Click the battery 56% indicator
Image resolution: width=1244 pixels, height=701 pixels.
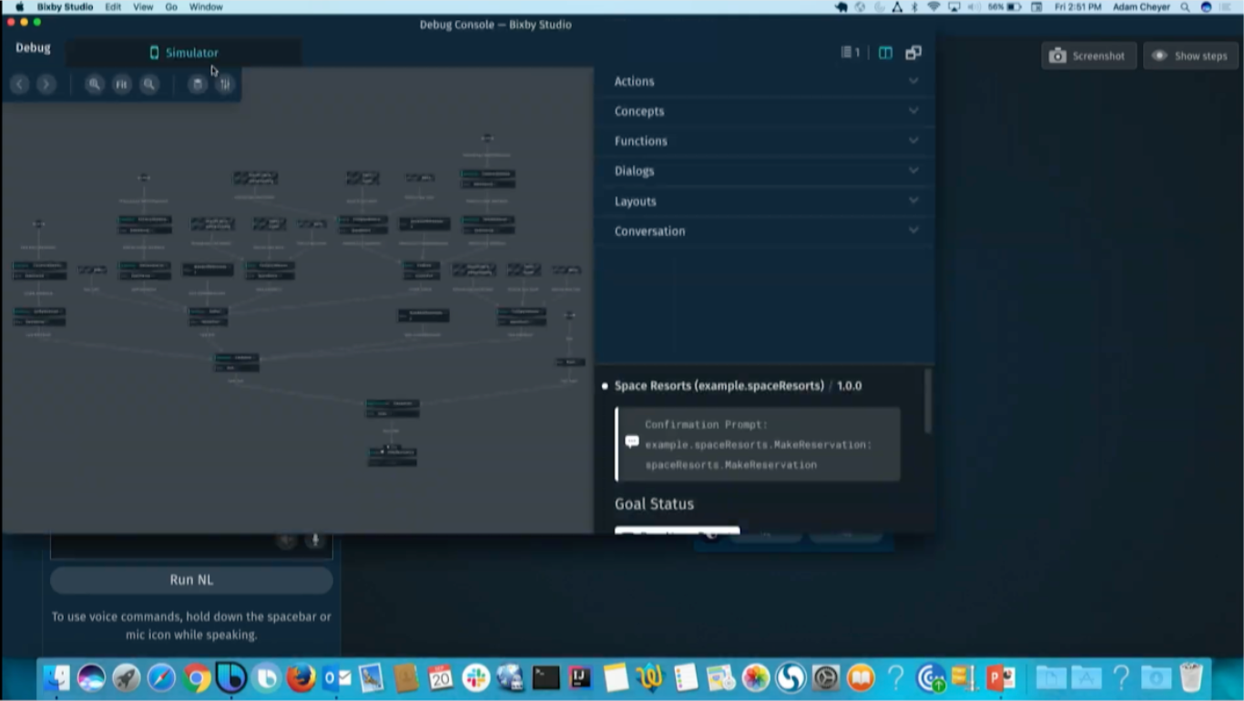click(x=1004, y=6)
